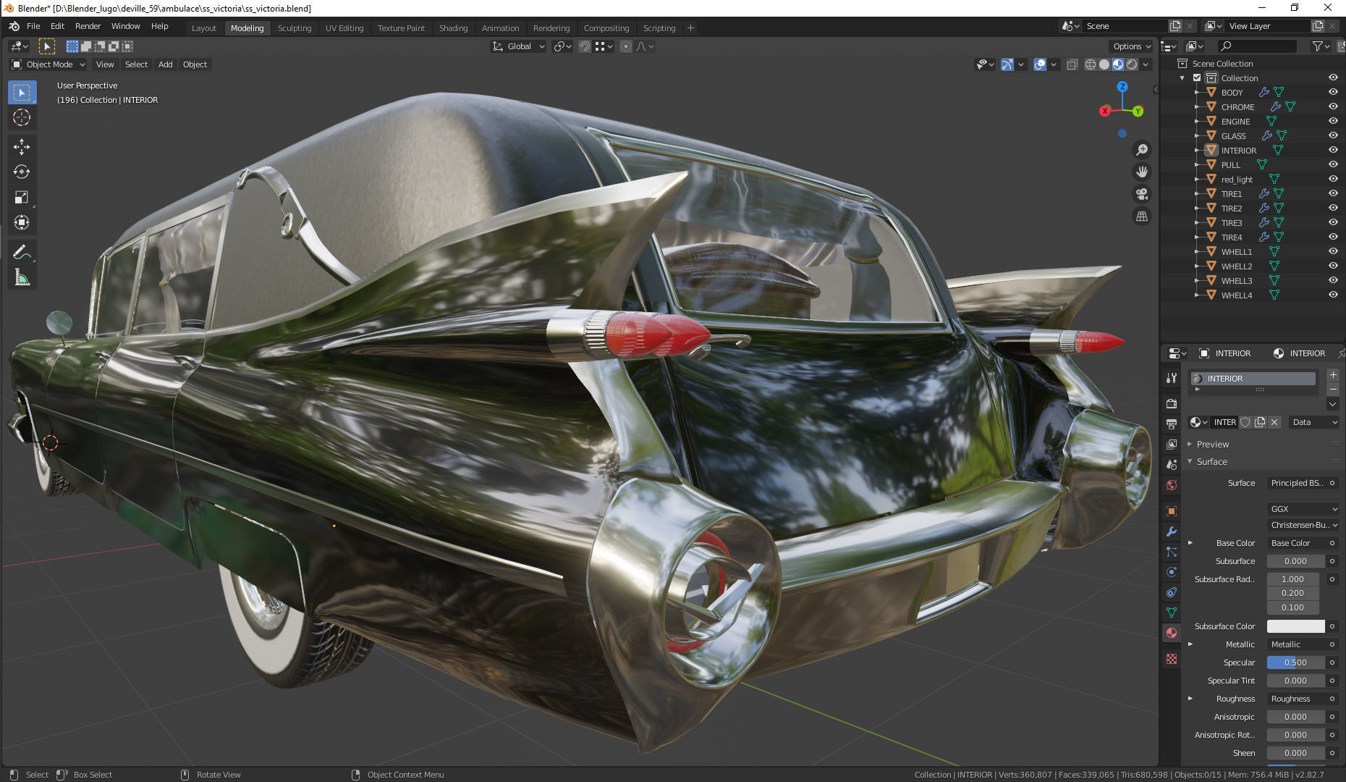Select the Annotate pencil tool
The width and height of the screenshot is (1346, 782).
coord(22,253)
